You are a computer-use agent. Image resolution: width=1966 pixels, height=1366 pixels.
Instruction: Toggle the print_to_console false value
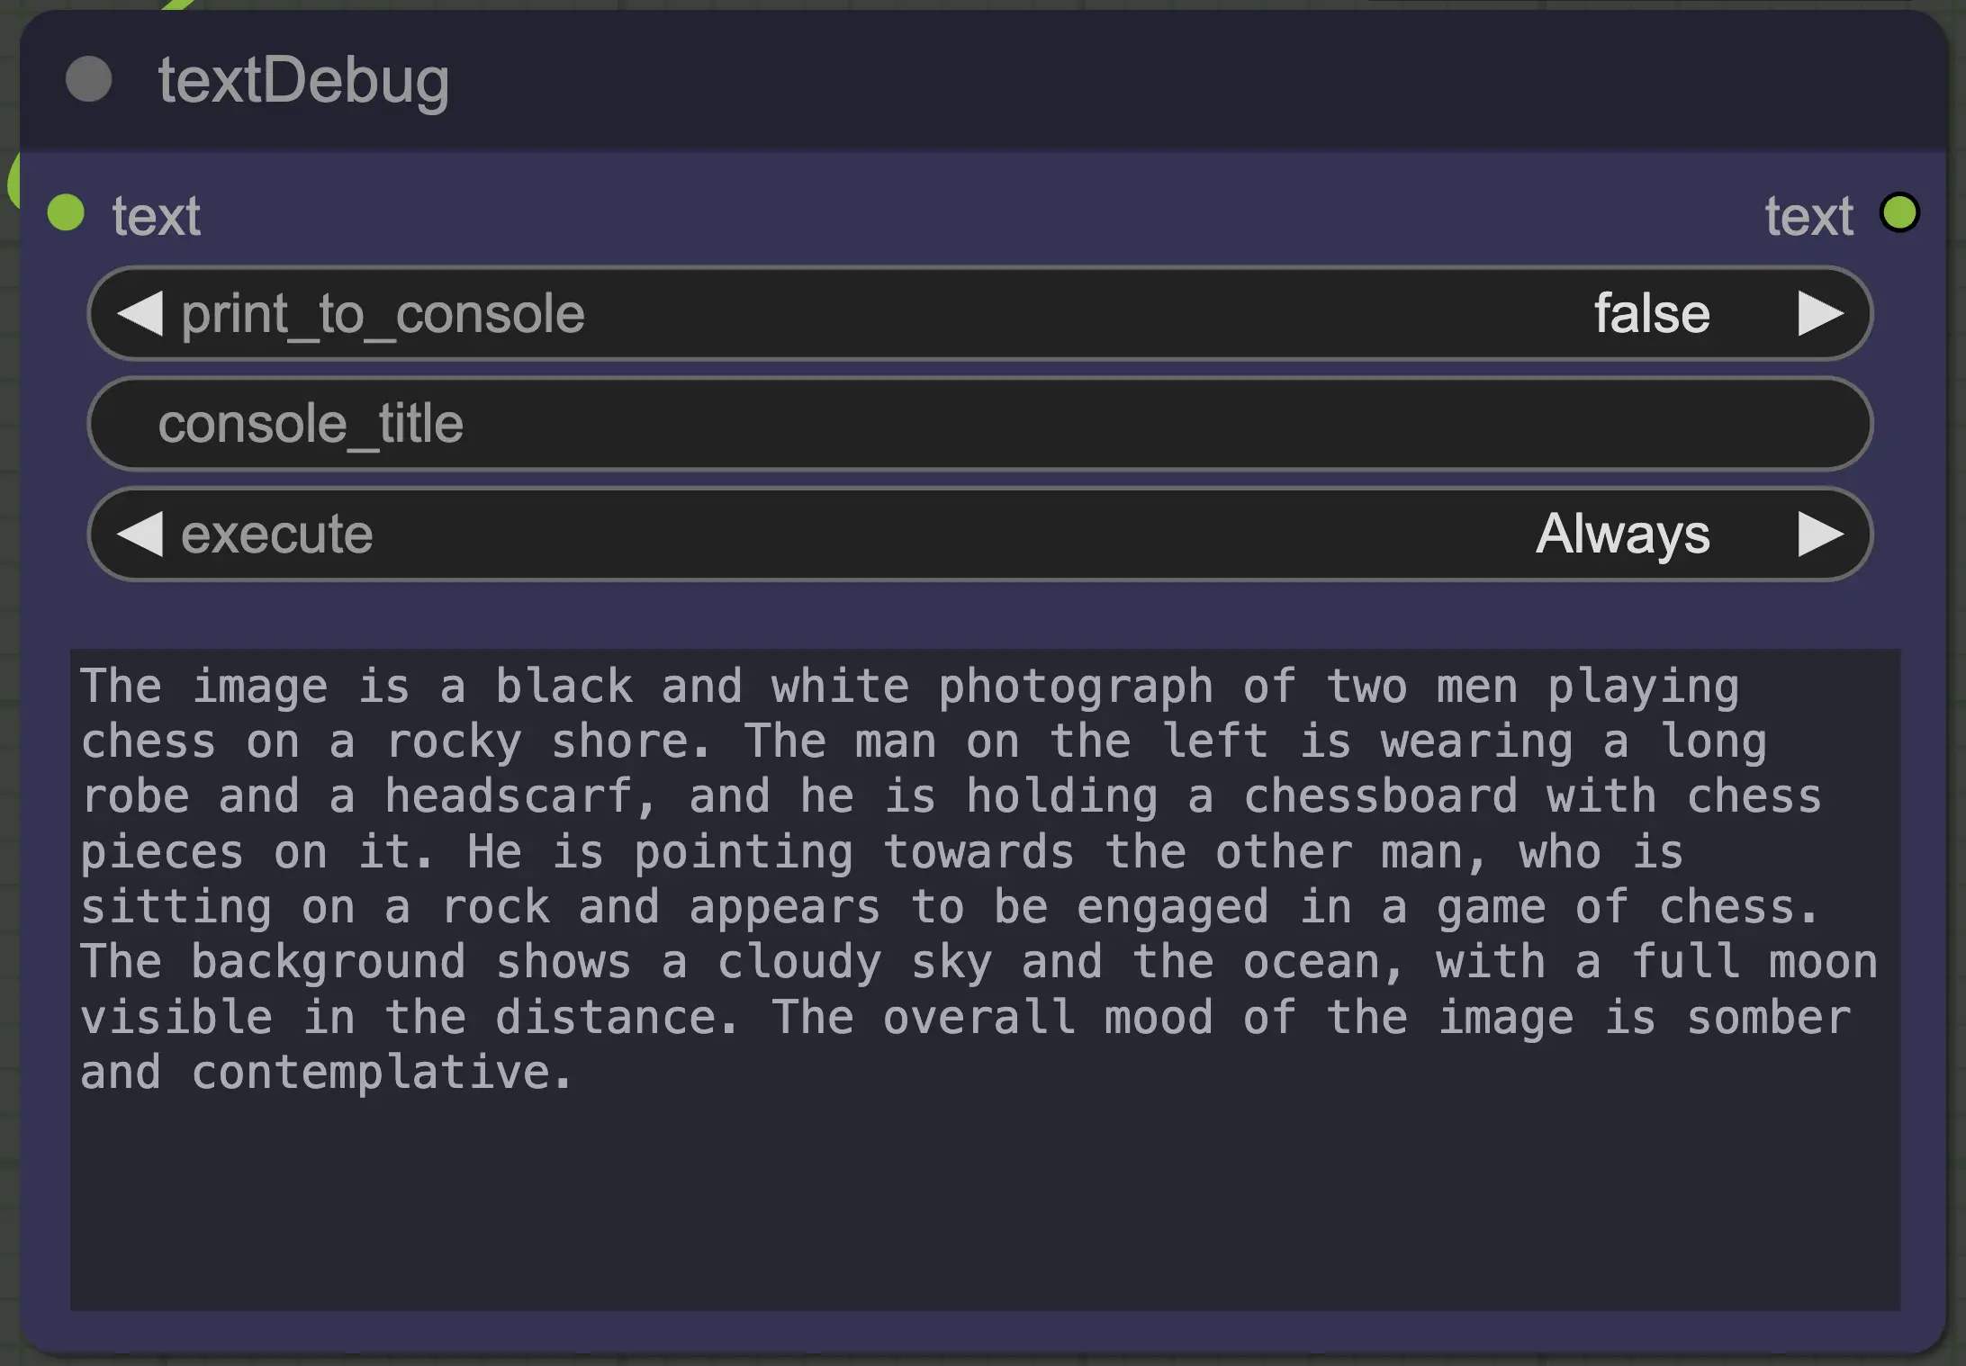click(1651, 313)
